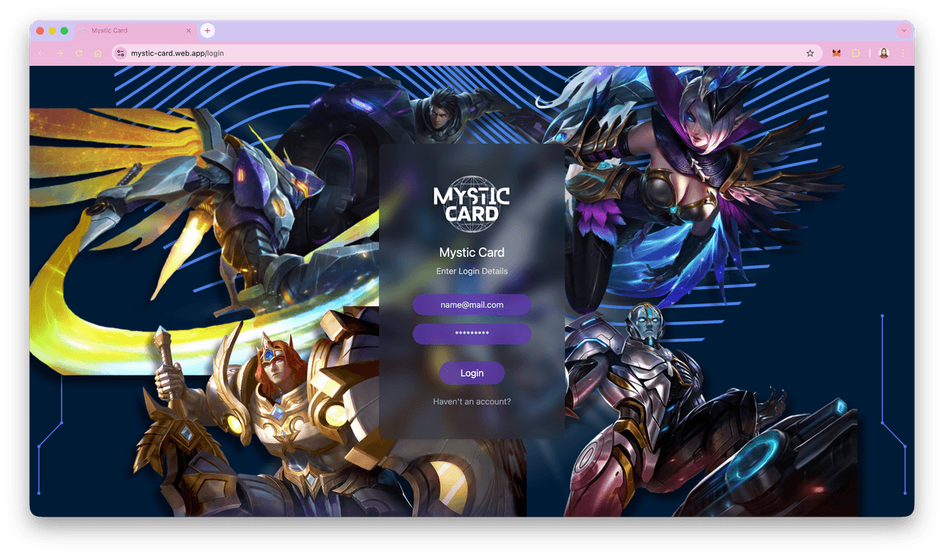
Task: Open the MetaMask extension icon
Action: pyautogui.click(x=836, y=53)
